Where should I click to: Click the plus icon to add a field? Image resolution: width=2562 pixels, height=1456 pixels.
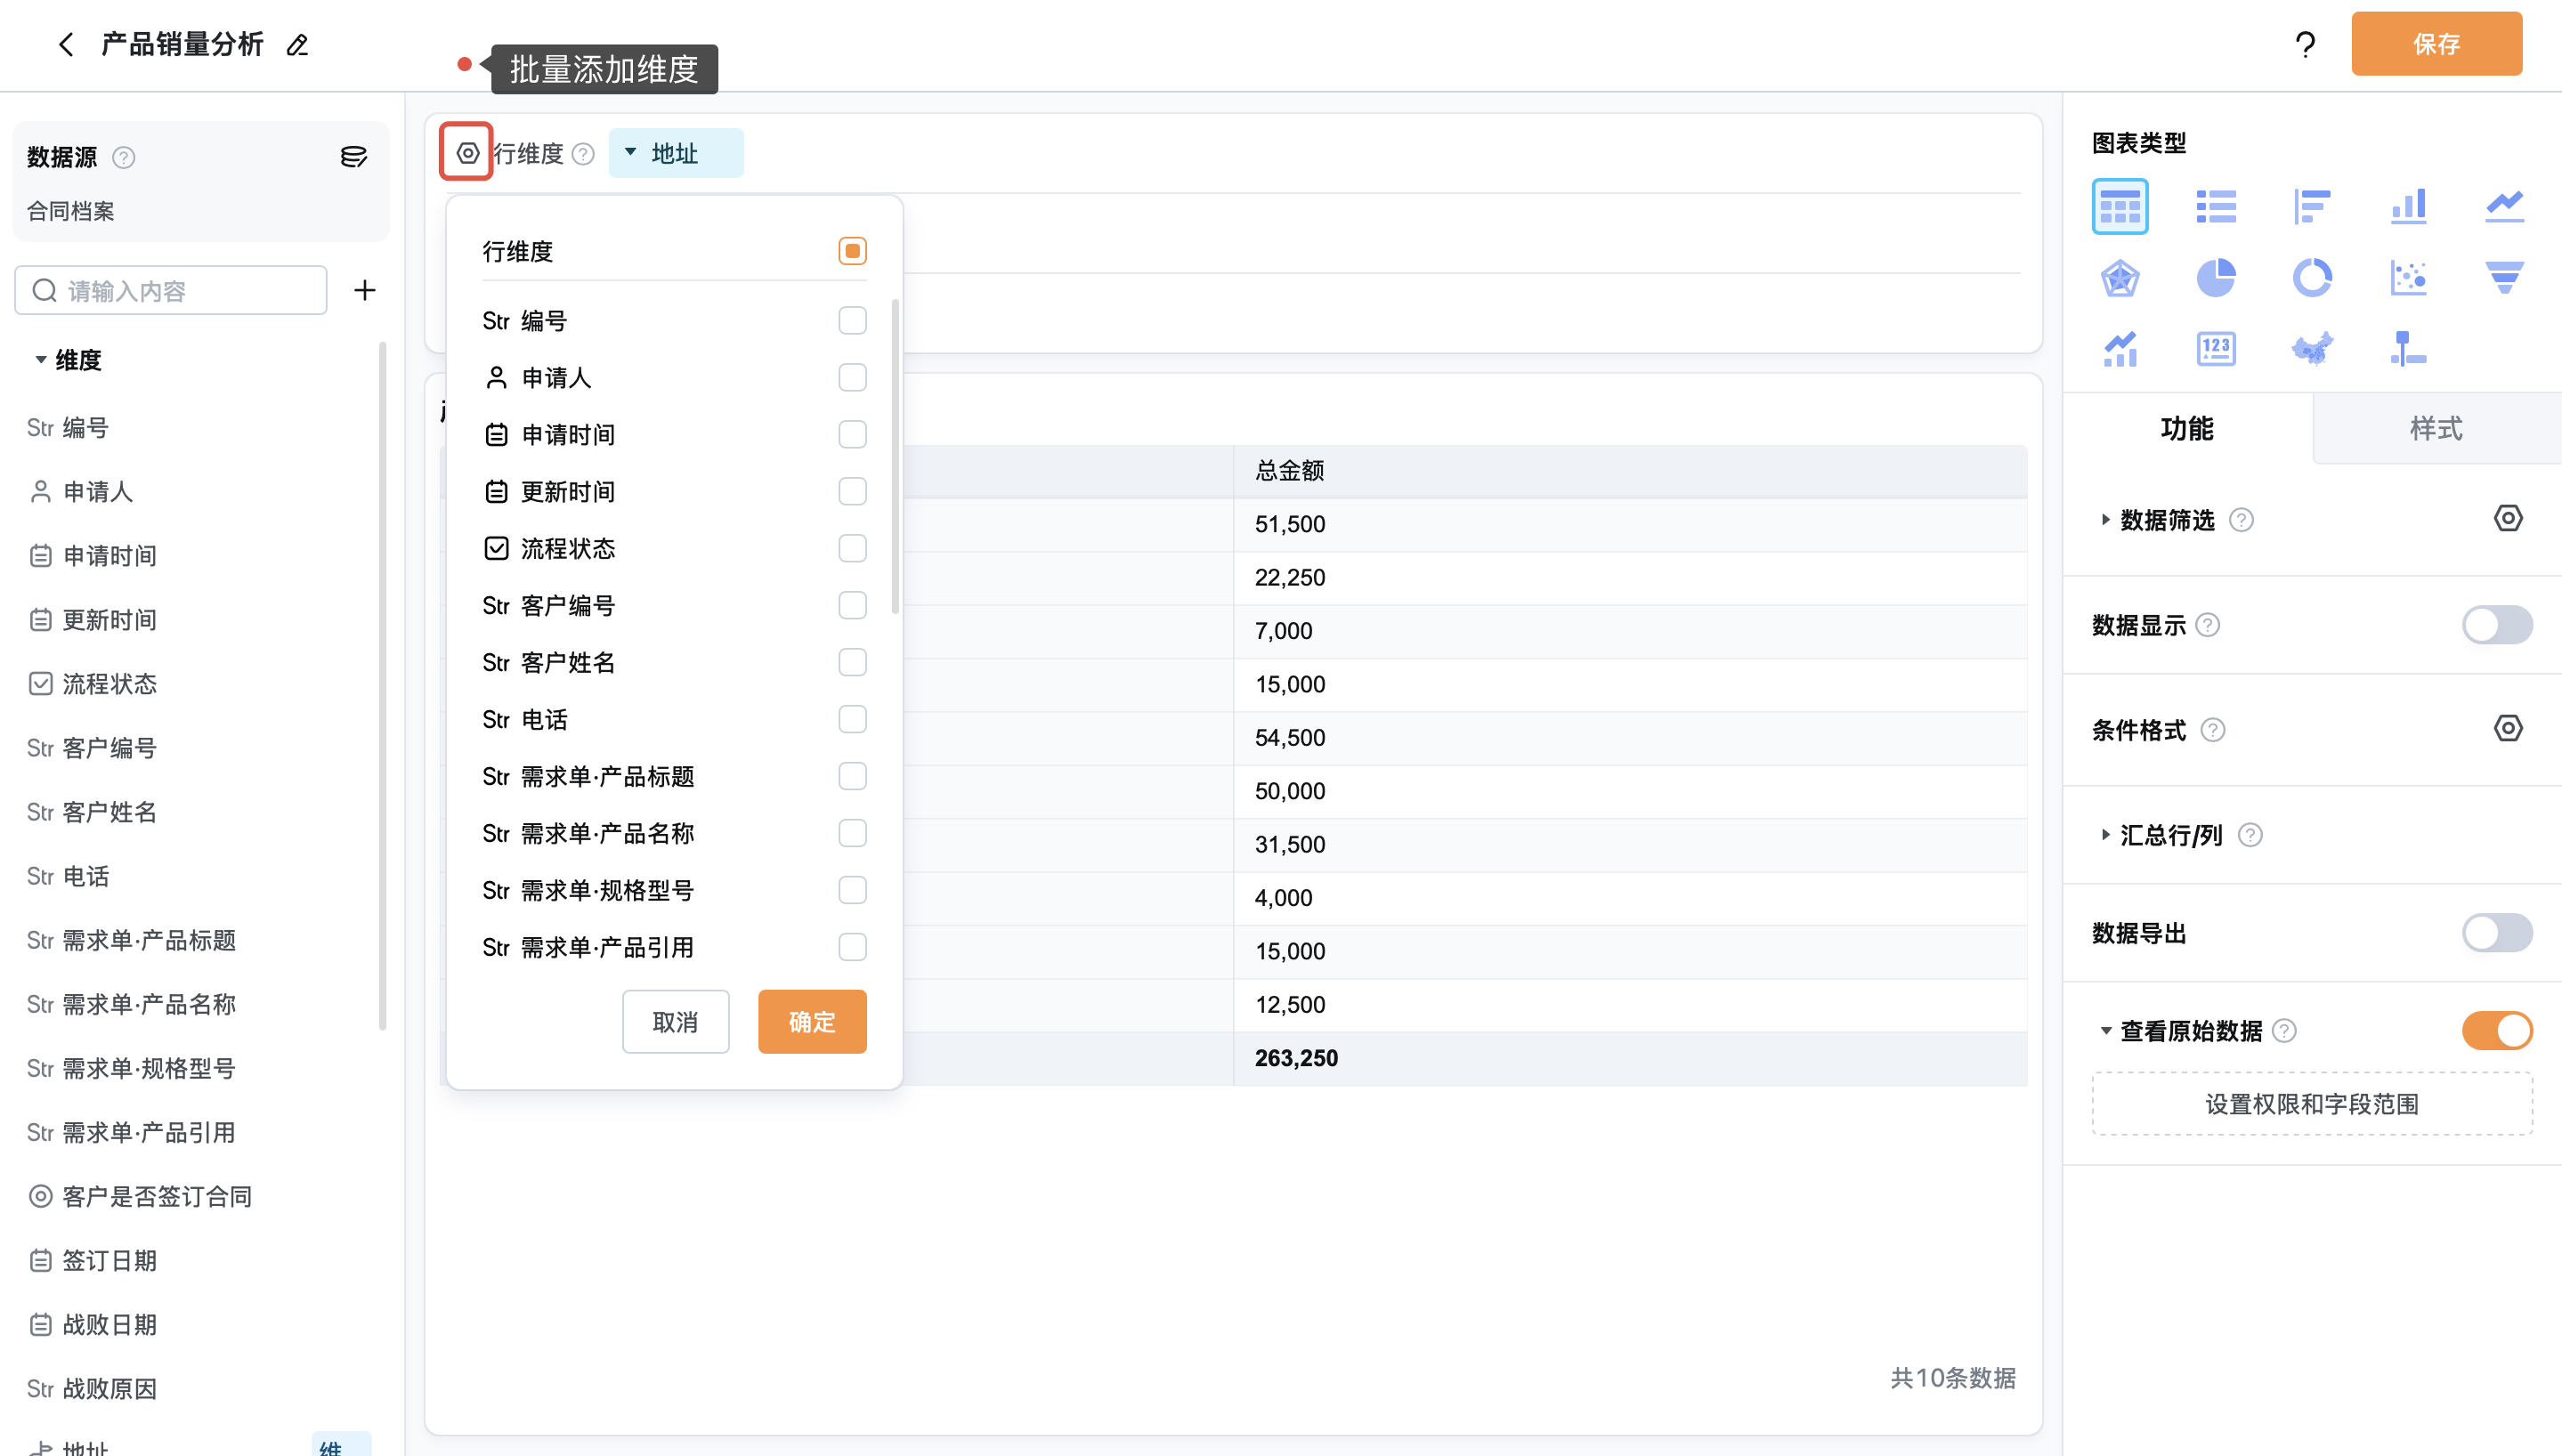[x=365, y=290]
